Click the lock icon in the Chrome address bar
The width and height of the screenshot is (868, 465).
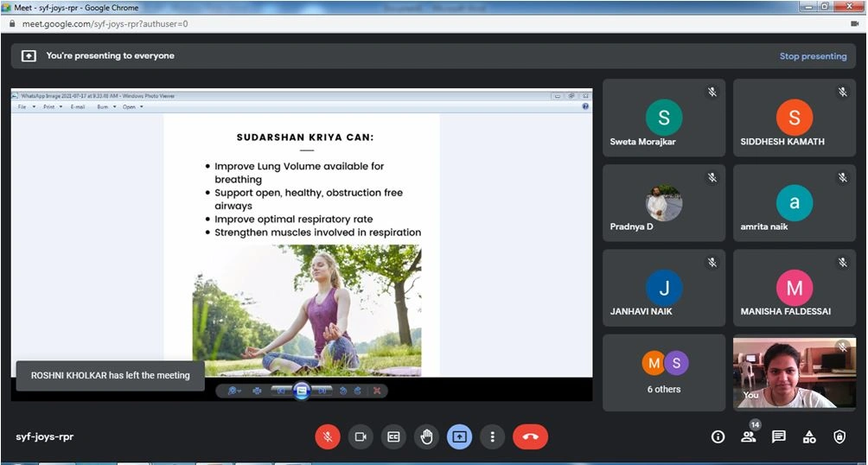[x=12, y=24]
